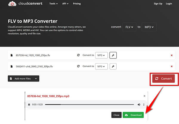Mute audio with the speaker icon
The width and height of the screenshot is (179, 124).
point(139,105)
